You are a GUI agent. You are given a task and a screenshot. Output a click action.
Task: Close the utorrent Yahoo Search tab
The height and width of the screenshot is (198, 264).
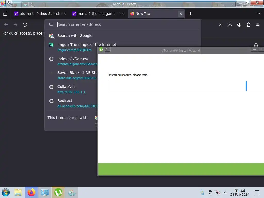pos(65,14)
